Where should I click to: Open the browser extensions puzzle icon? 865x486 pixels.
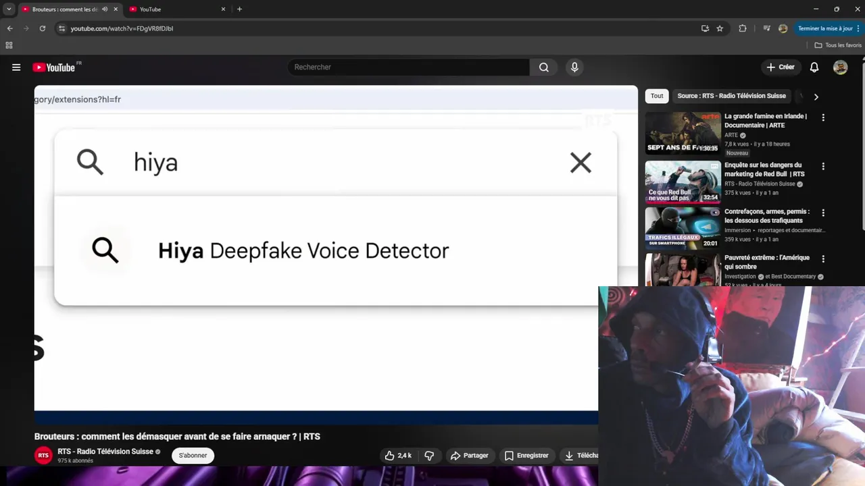pyautogui.click(x=743, y=28)
